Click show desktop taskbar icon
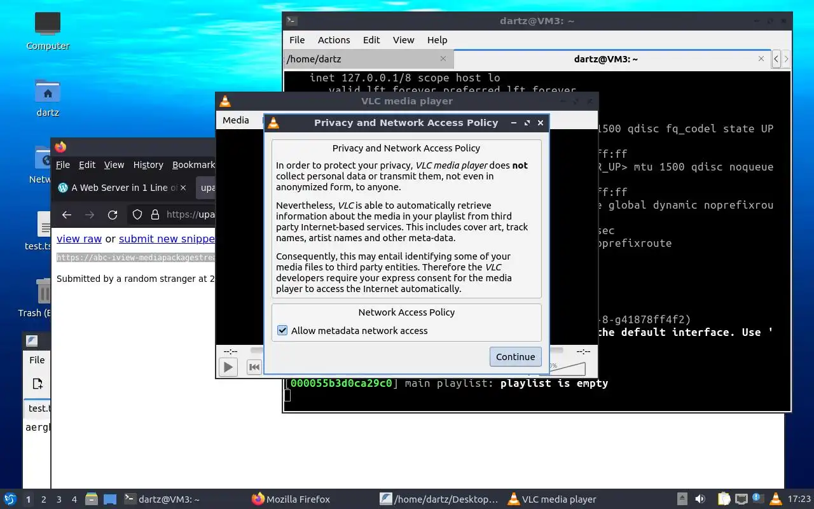 click(110, 499)
